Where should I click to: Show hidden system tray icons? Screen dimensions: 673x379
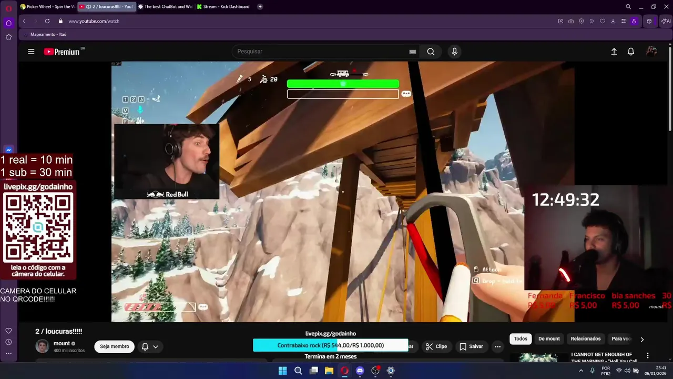click(581, 371)
